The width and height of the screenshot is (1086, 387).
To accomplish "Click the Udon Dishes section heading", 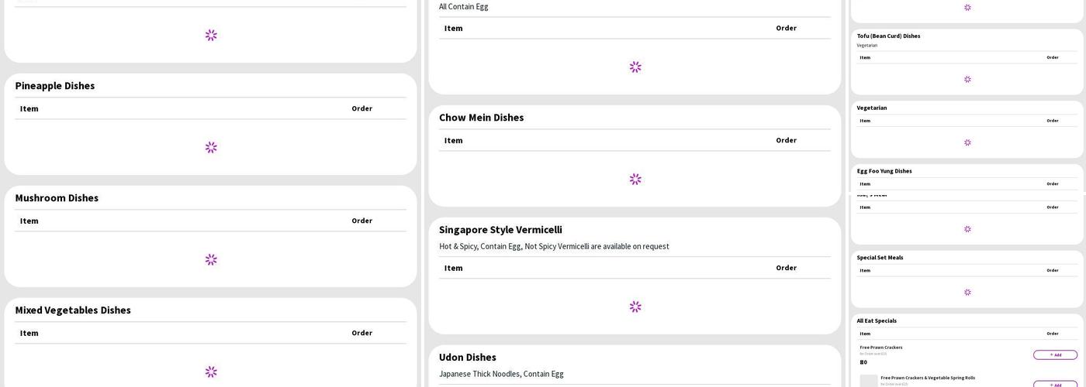I will 467,358.
